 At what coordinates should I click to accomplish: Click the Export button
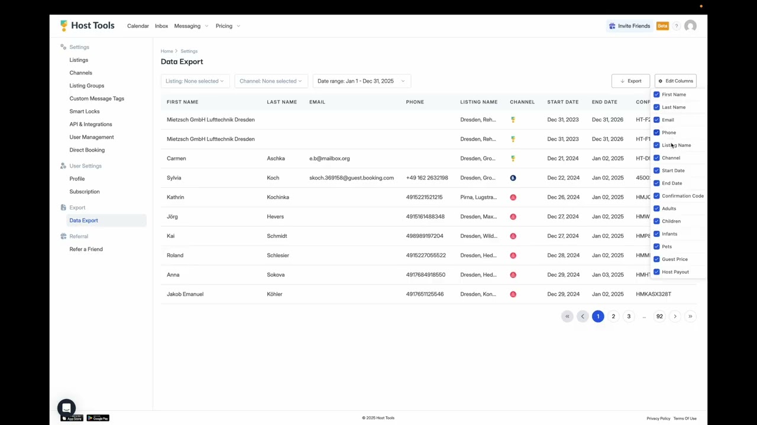coord(630,81)
